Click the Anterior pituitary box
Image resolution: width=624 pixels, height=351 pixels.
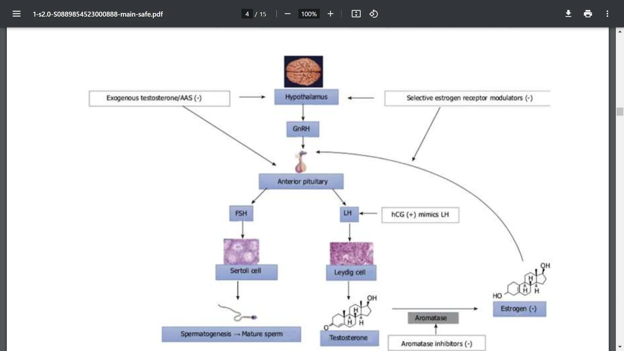301,181
